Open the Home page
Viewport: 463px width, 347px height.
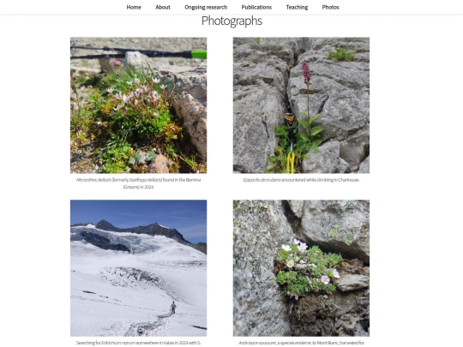134,8
